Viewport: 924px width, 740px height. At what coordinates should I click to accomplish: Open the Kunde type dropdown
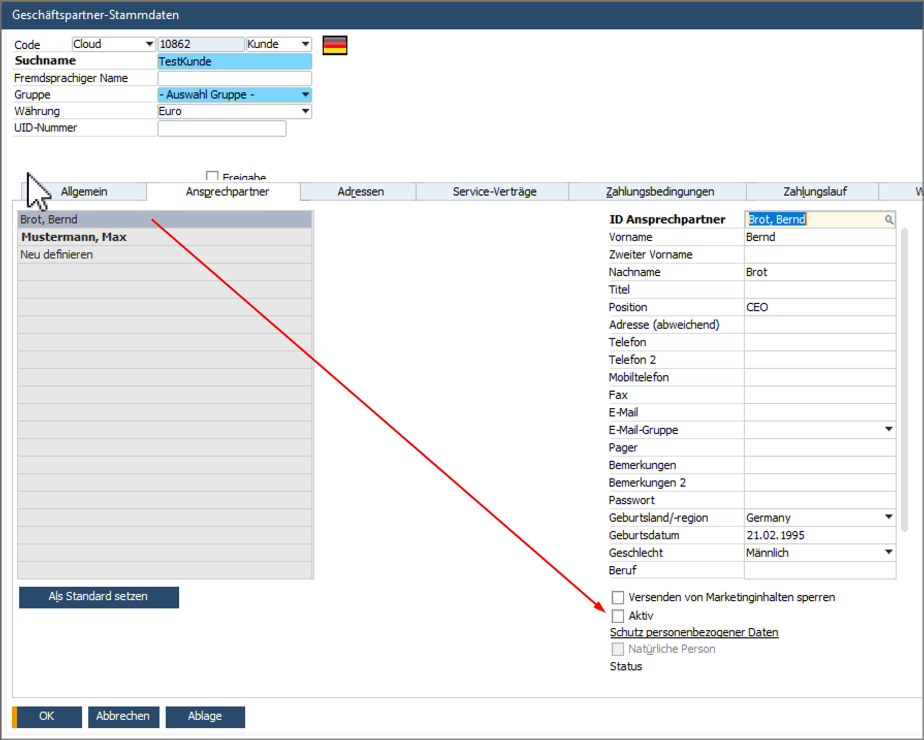coord(305,44)
